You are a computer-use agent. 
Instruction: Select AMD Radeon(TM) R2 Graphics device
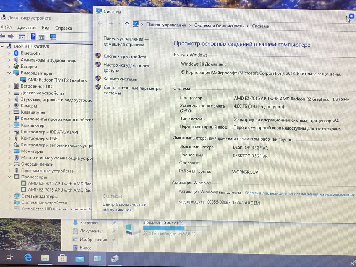coord(57,80)
